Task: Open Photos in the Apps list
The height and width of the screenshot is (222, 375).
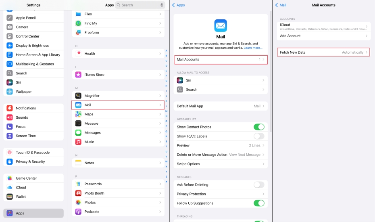Action: [x=118, y=202]
